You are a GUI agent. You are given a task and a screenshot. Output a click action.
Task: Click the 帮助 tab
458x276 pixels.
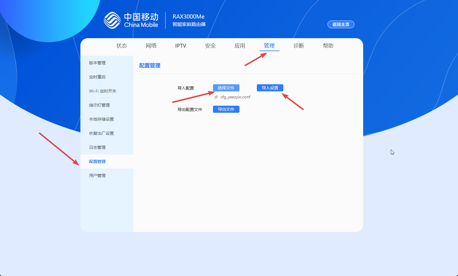click(328, 46)
